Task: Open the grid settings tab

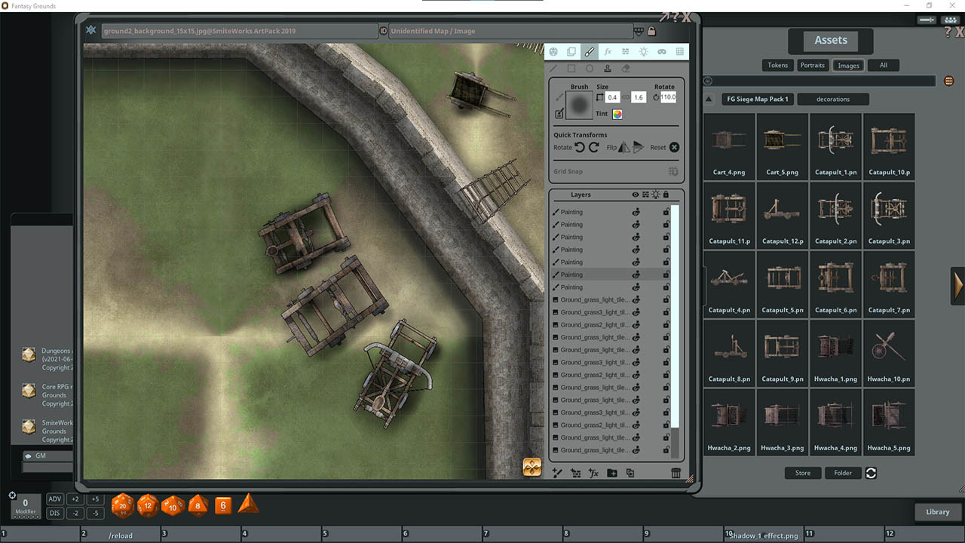Action: [680, 52]
